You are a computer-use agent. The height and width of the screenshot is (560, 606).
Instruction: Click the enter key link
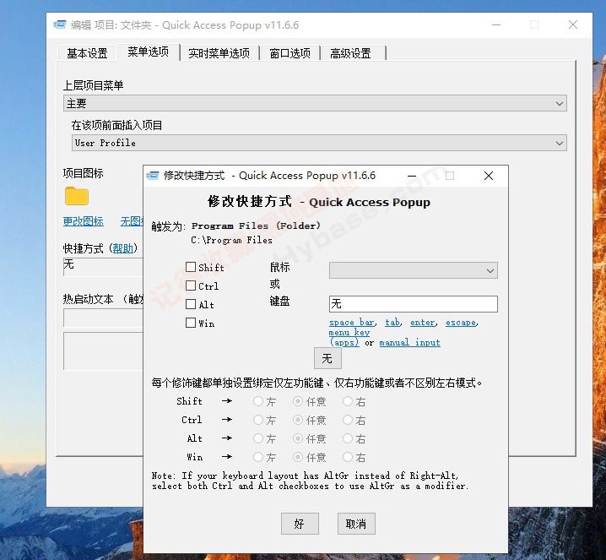pos(423,322)
